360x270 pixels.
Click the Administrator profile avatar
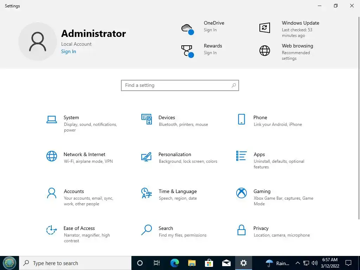(38, 41)
